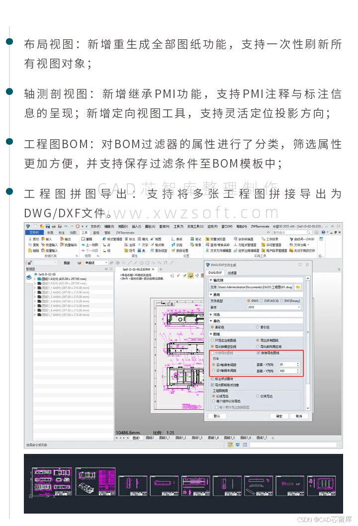Click the manager panel sheet icon on left
This screenshot has height=526, width=358.
click(x=29, y=277)
